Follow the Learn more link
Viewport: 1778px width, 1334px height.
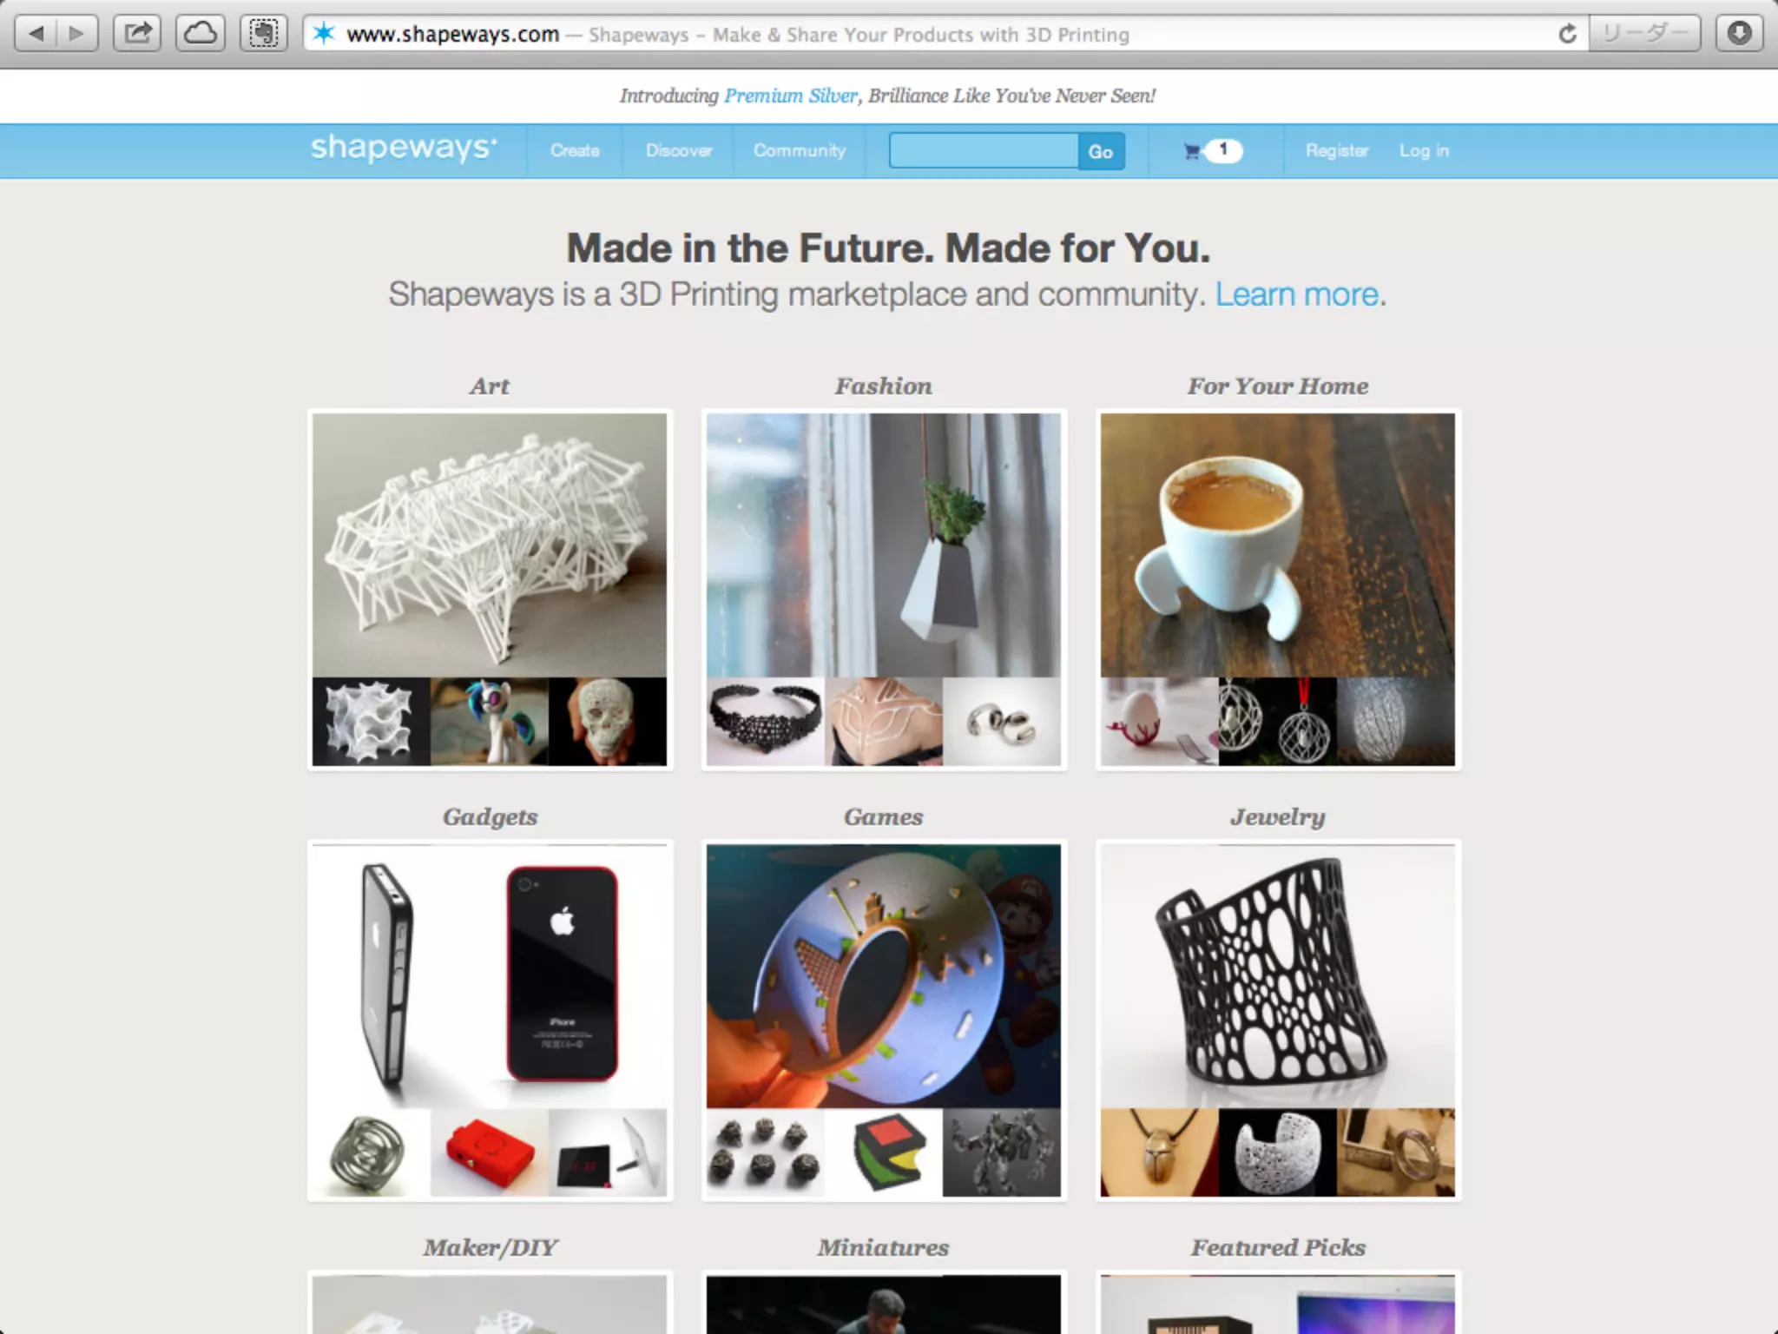pyautogui.click(x=1296, y=294)
